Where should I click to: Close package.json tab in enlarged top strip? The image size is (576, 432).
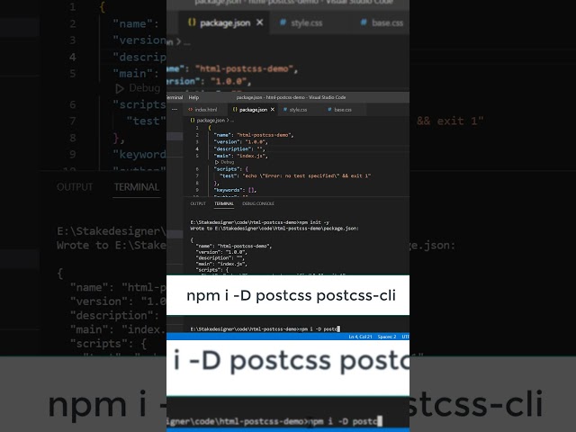point(260,22)
